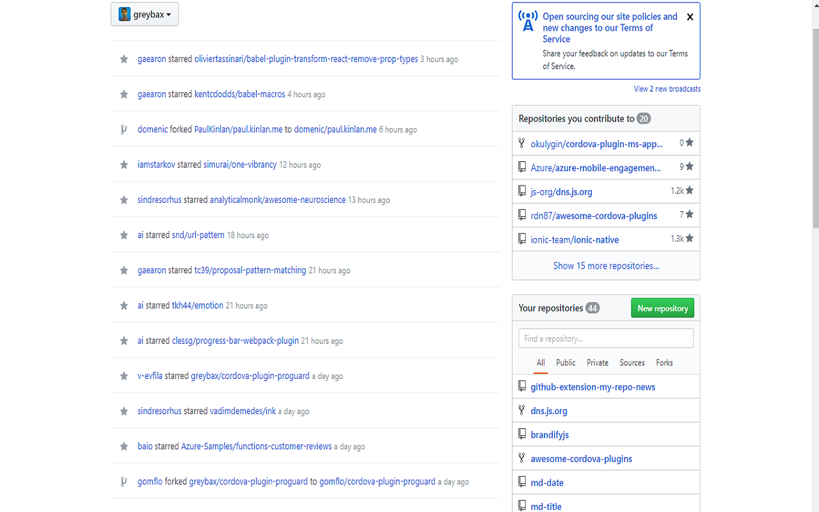Image resolution: width=819 pixels, height=512 pixels.
Task: Click the star icon beside gaearon's babel-macros activity
Action: tap(123, 93)
